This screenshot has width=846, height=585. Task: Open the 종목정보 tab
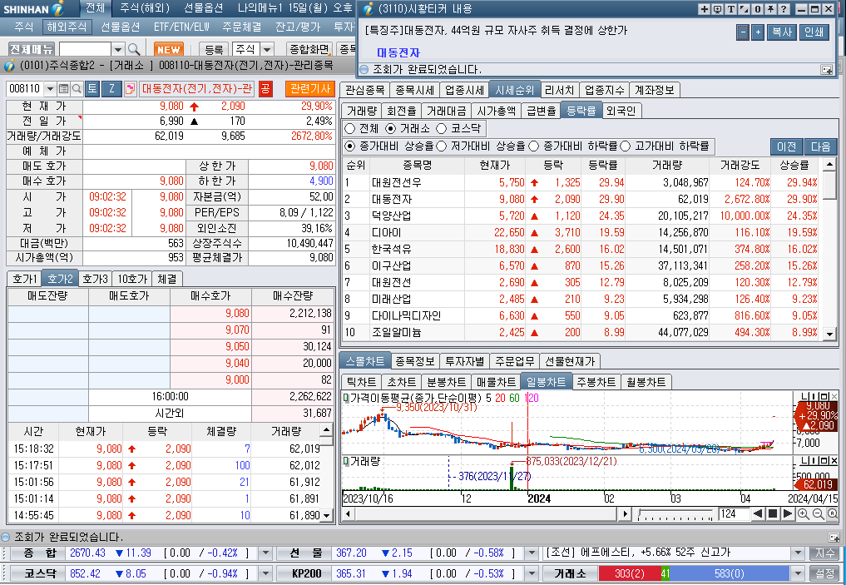pos(415,361)
